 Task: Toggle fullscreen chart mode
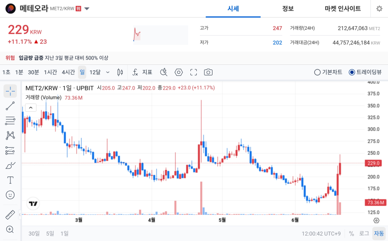[x=194, y=72]
